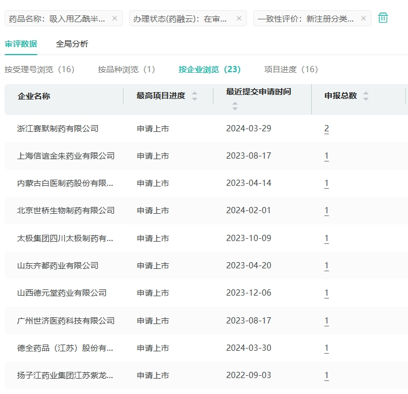Screen dimensions: 408x394
Task: Open 申报总数 link for 上海信谊金朱药业
Action: coord(327,156)
